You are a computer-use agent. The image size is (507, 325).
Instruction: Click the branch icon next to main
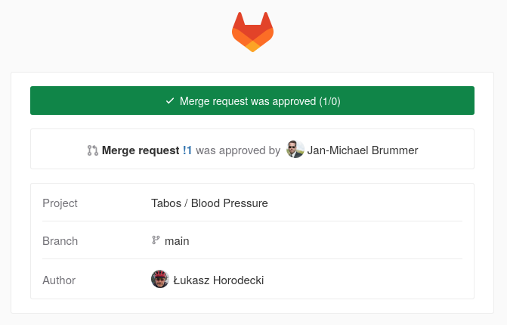pos(156,240)
